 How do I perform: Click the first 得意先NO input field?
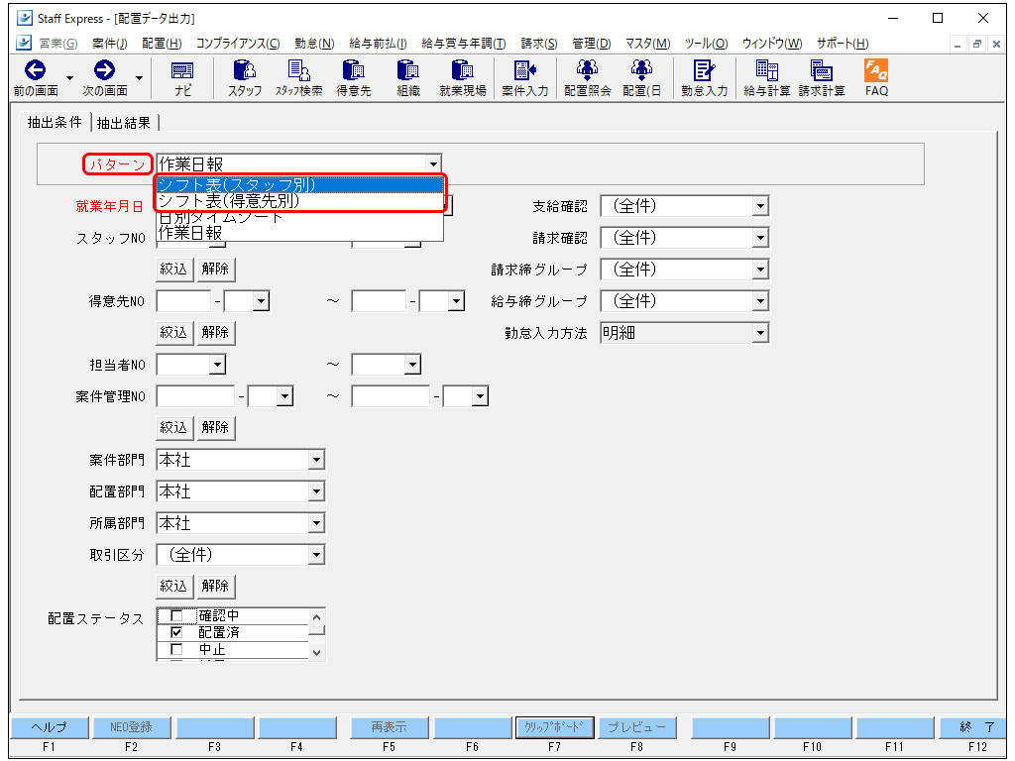click(183, 301)
